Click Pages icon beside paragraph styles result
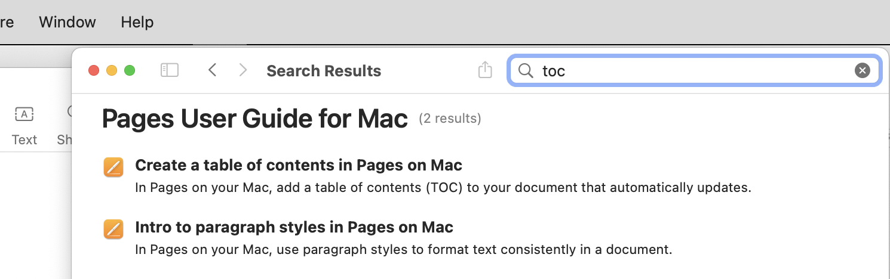 pos(113,229)
